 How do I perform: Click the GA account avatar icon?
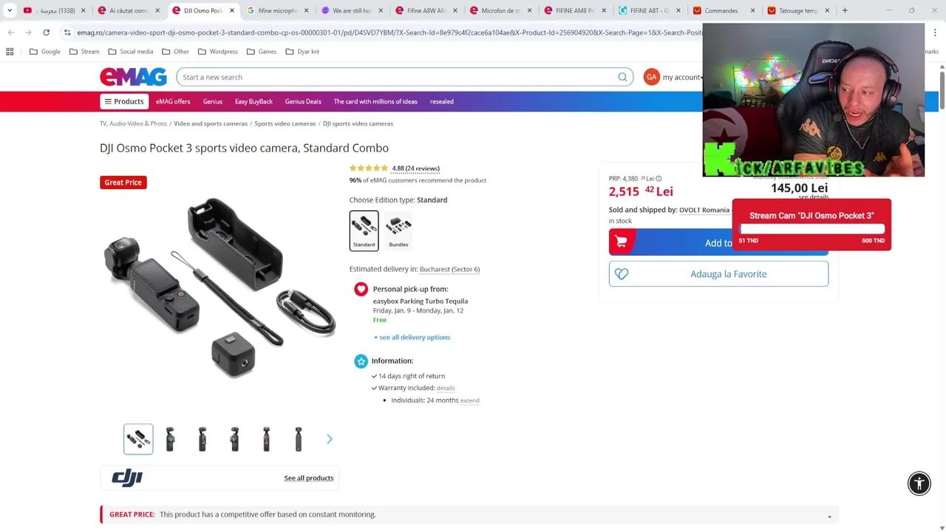coord(651,77)
